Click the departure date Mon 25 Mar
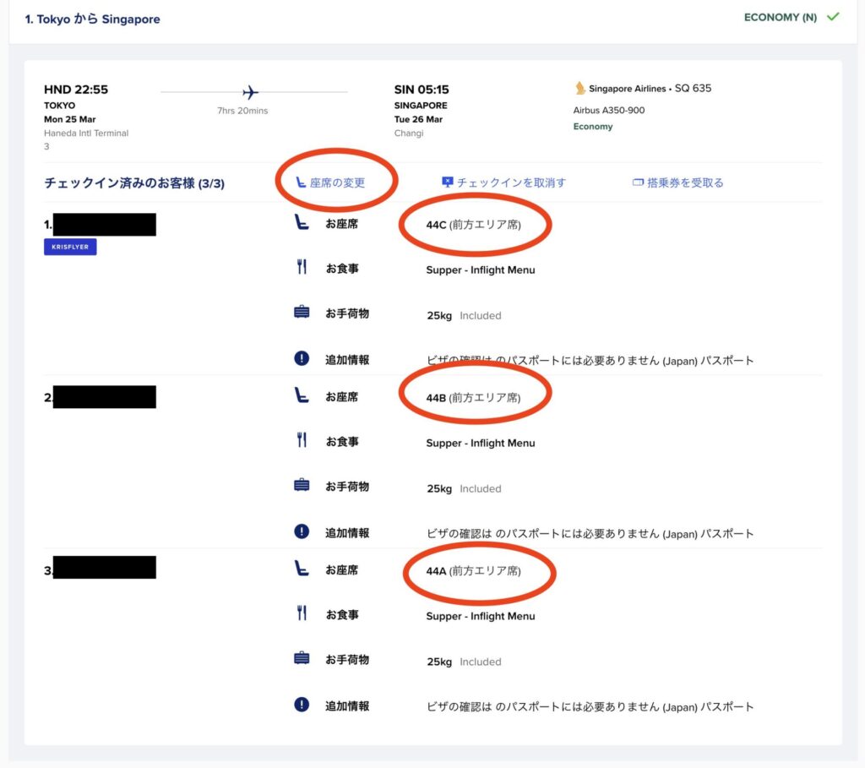The width and height of the screenshot is (865, 768). (x=70, y=119)
